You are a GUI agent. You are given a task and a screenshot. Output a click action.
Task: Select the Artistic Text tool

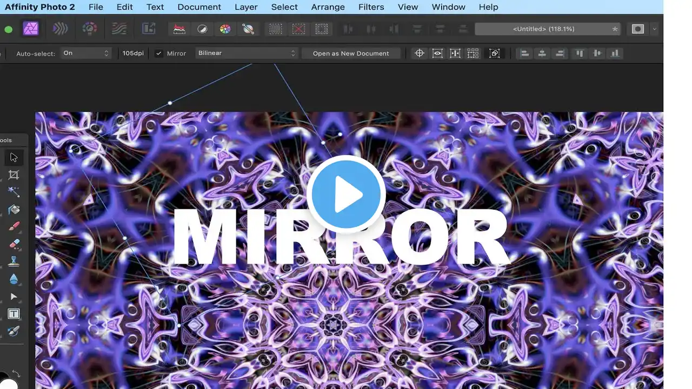click(14, 314)
